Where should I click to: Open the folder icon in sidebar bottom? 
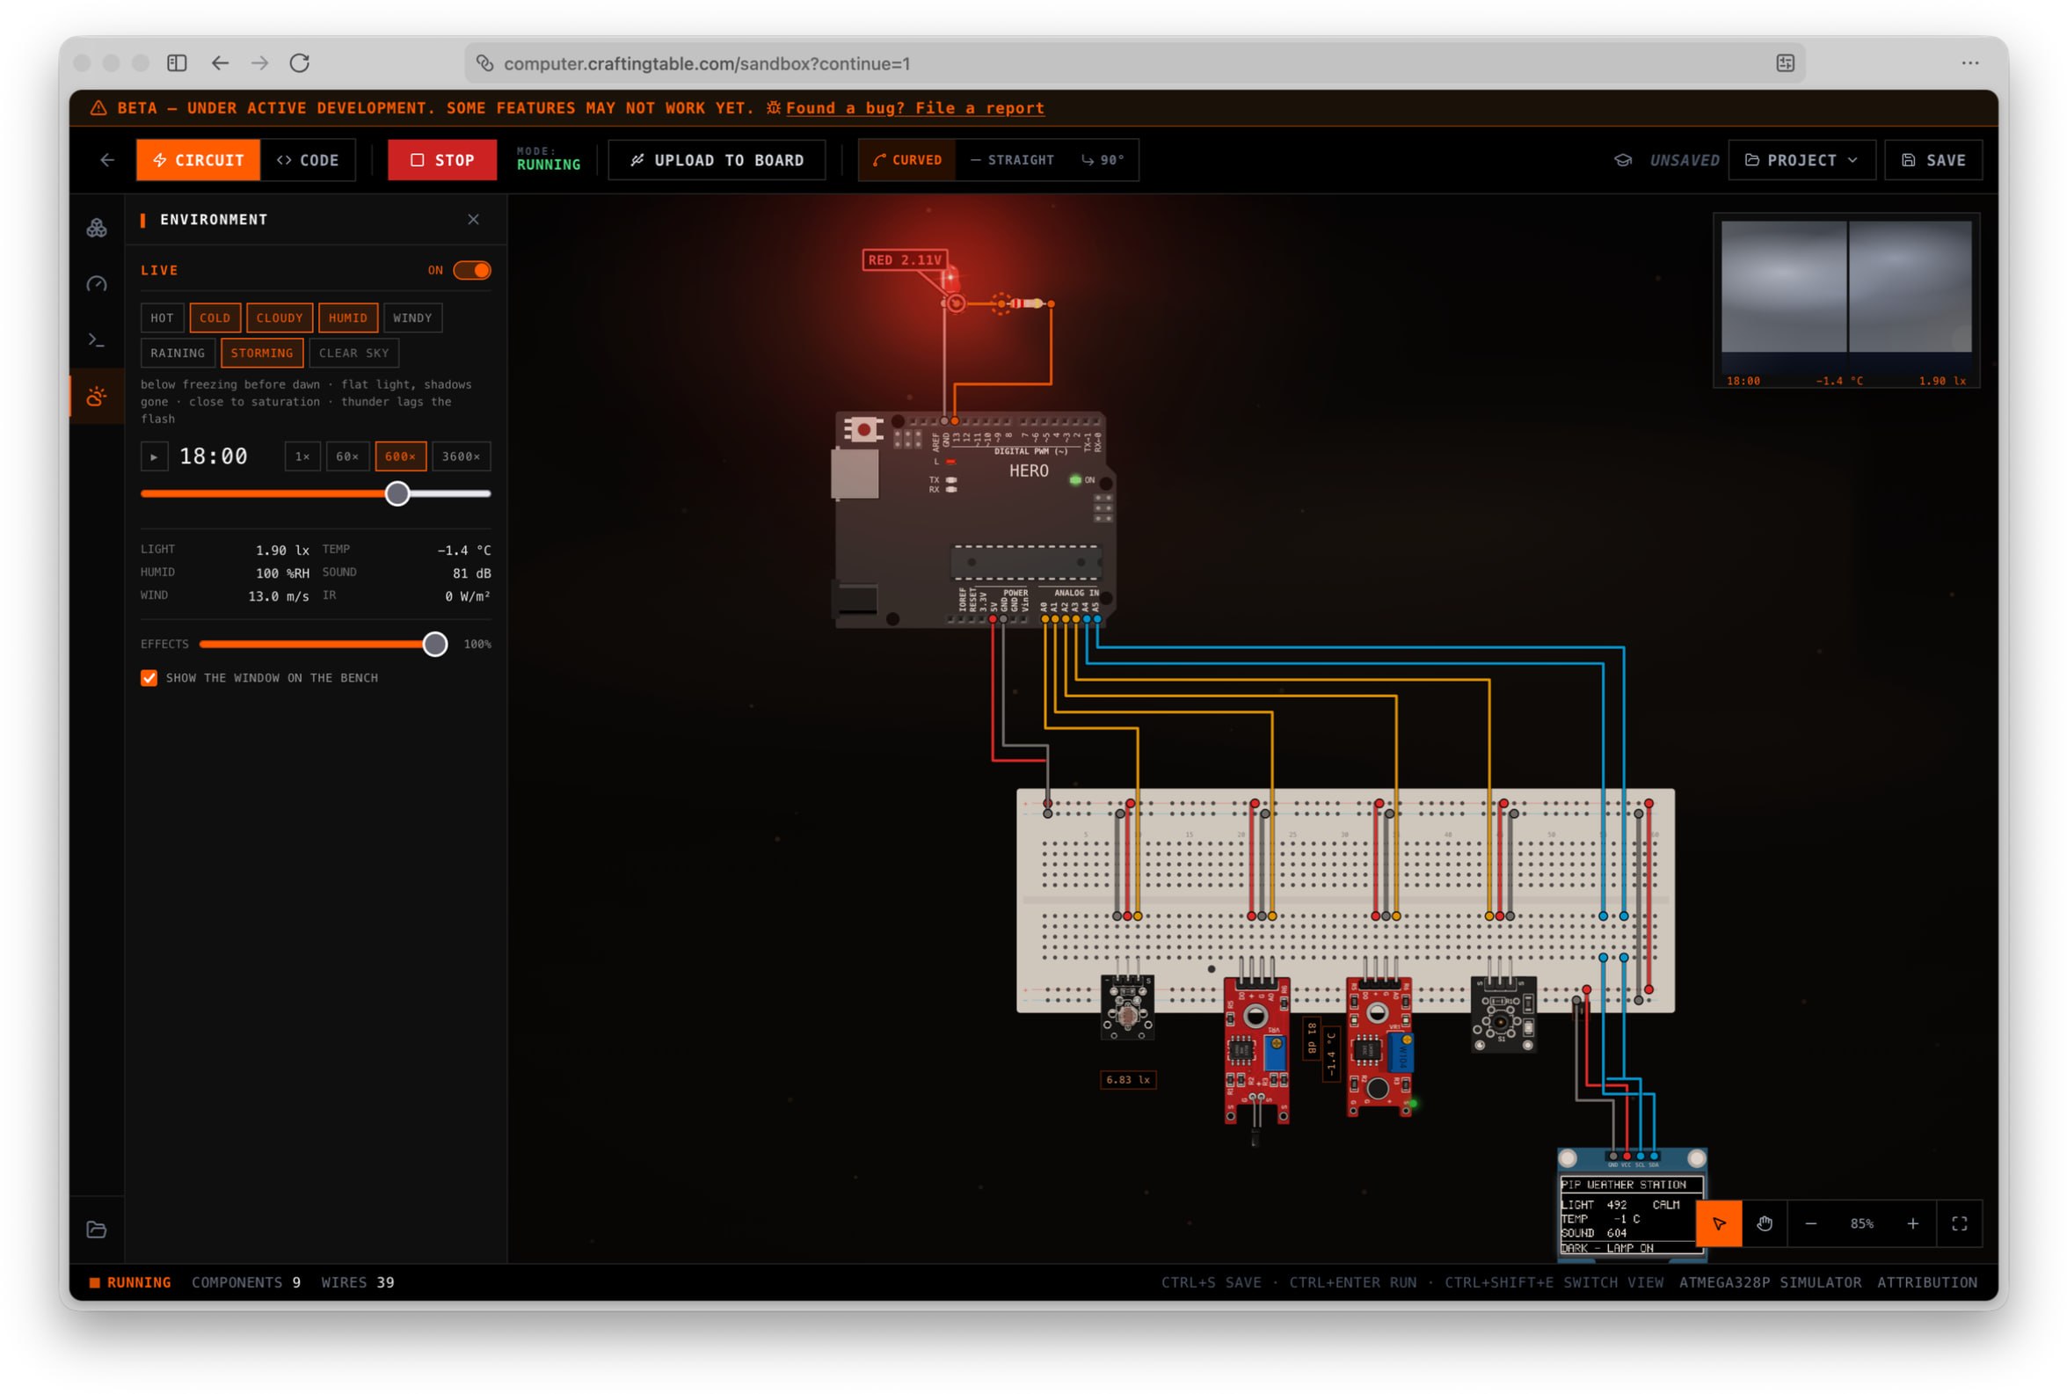click(x=97, y=1230)
